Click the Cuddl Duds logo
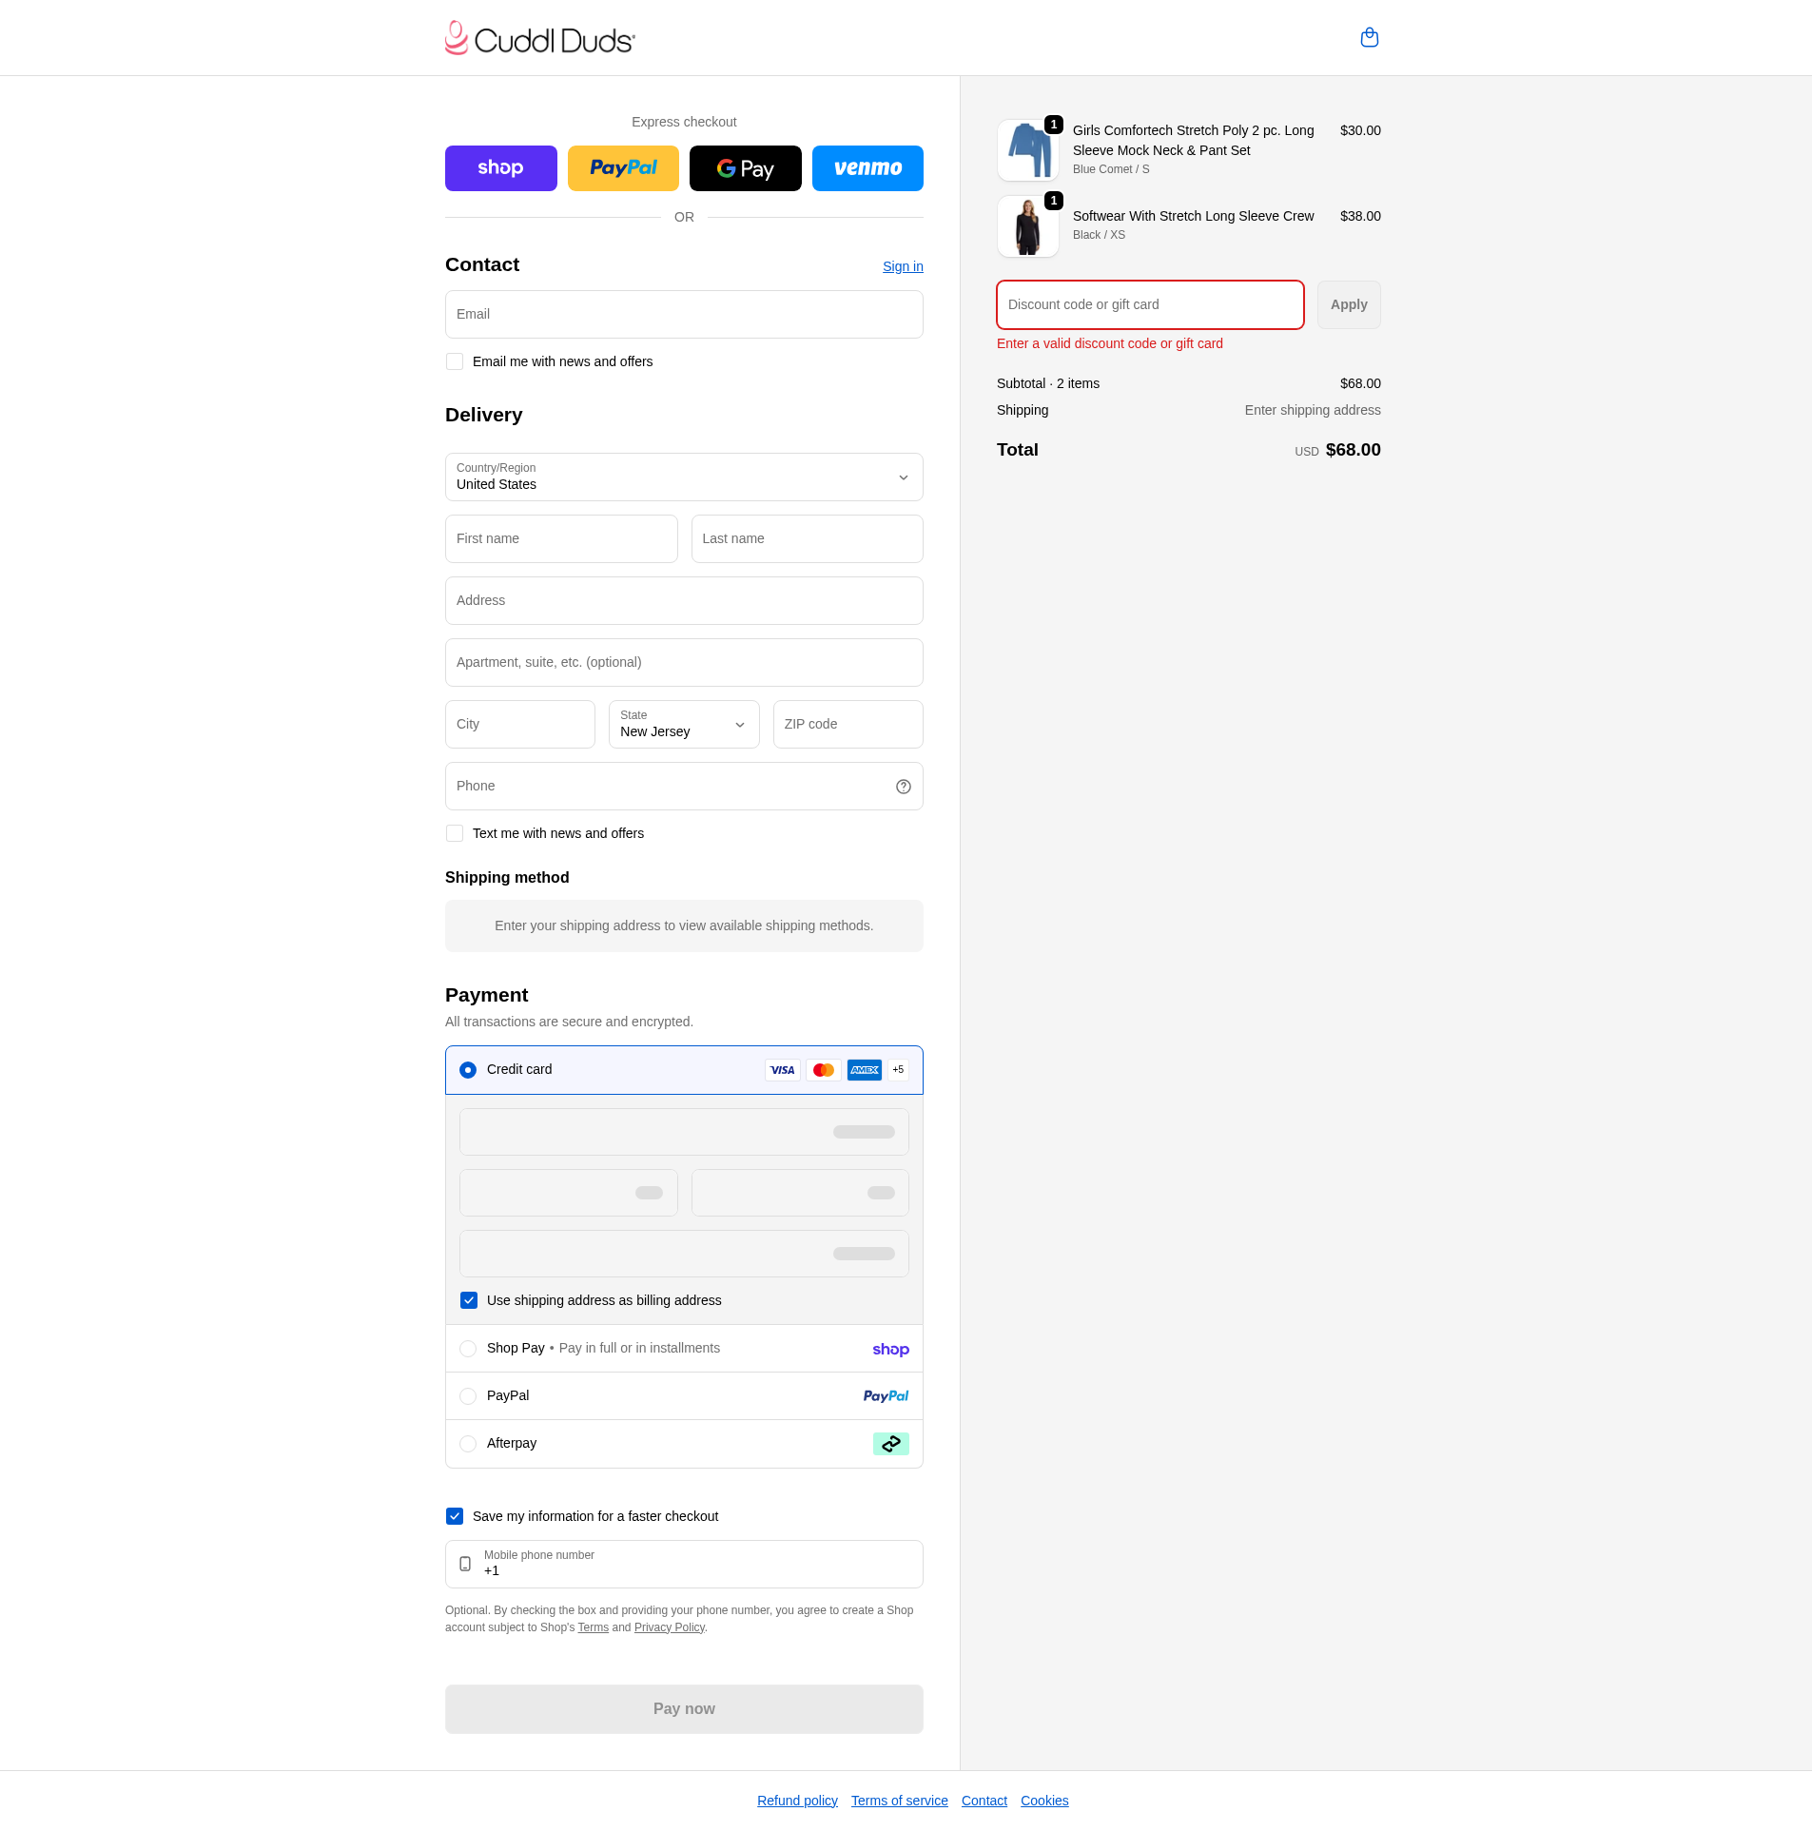Viewport: 1812px width, 1831px height. [539, 37]
